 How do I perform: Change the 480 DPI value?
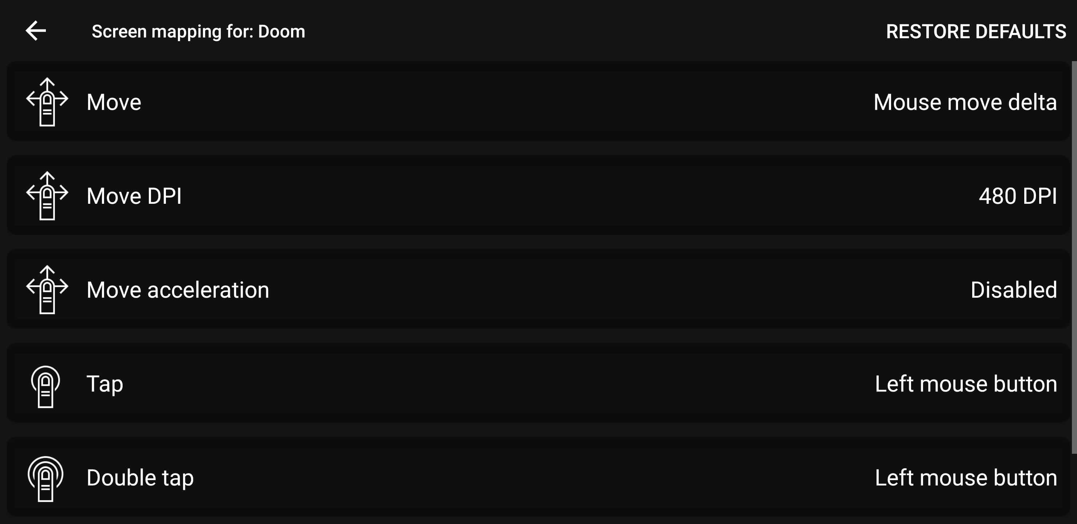(x=1018, y=196)
